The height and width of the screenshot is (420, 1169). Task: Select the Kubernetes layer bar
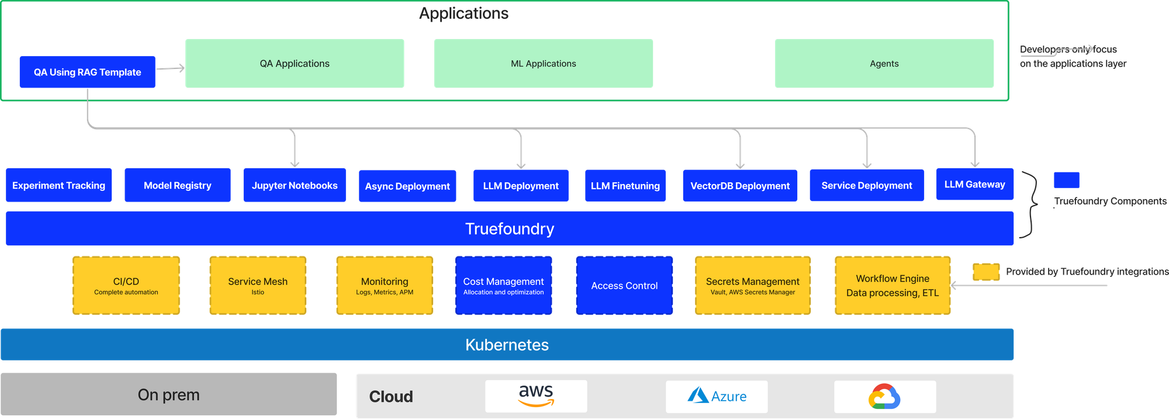[x=507, y=345]
